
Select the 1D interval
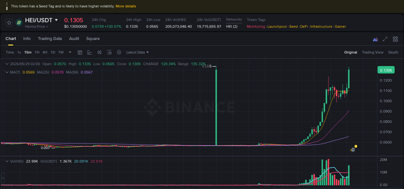tap(53, 52)
